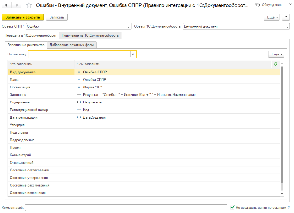Open template selection in По шаблону field
294x213 pixels.
pos(127,54)
